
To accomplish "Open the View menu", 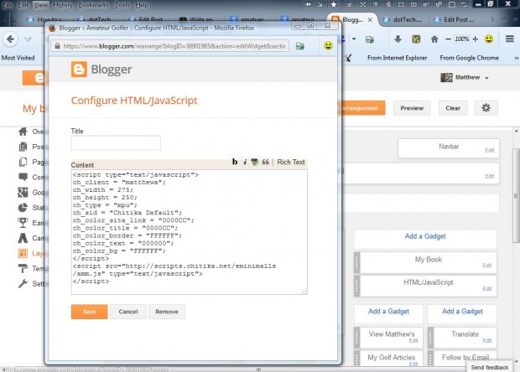I will coord(40,5).
